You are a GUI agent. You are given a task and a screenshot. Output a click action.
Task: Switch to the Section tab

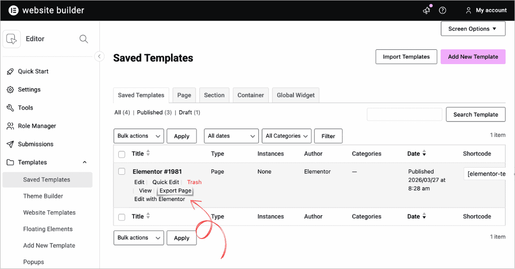click(214, 95)
